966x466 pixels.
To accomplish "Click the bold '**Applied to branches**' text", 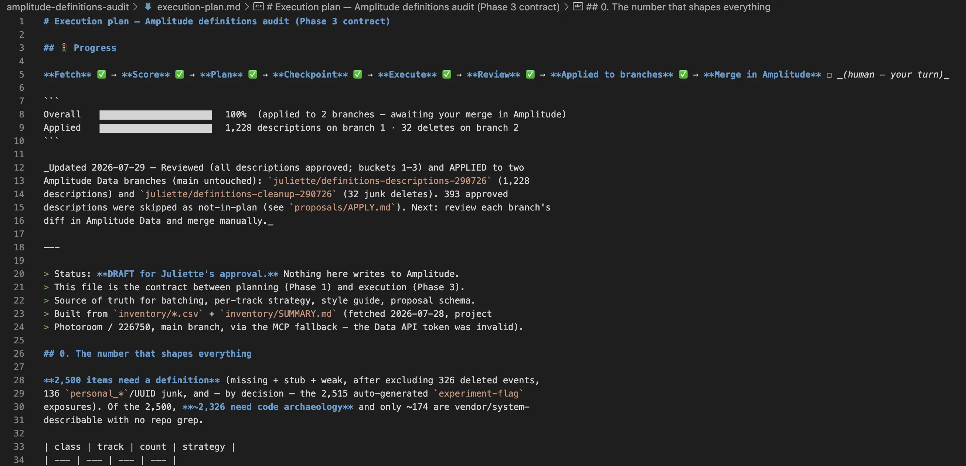I will tap(612, 75).
